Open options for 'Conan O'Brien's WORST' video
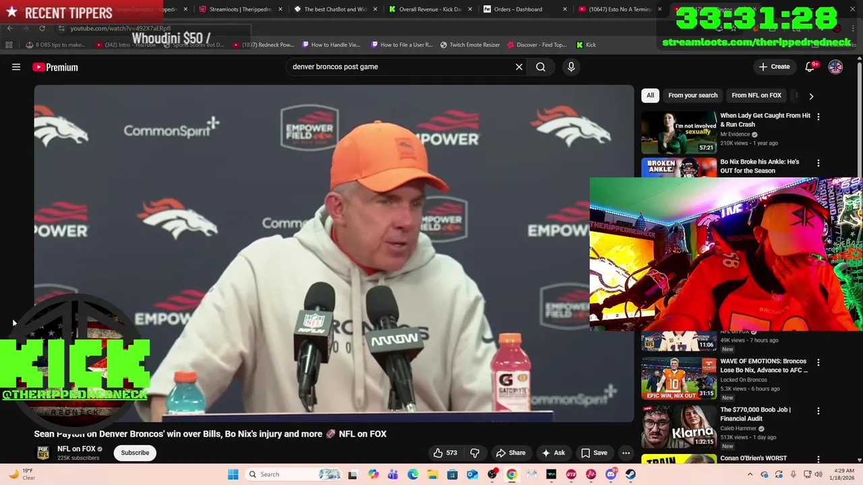This screenshot has width=863, height=485. tap(819, 459)
